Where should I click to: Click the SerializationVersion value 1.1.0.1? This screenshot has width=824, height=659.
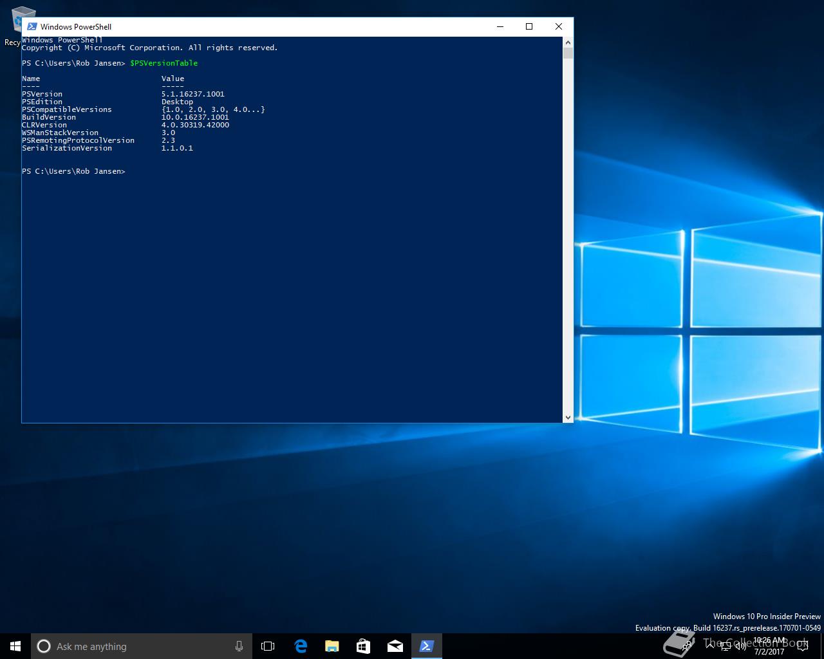177,148
